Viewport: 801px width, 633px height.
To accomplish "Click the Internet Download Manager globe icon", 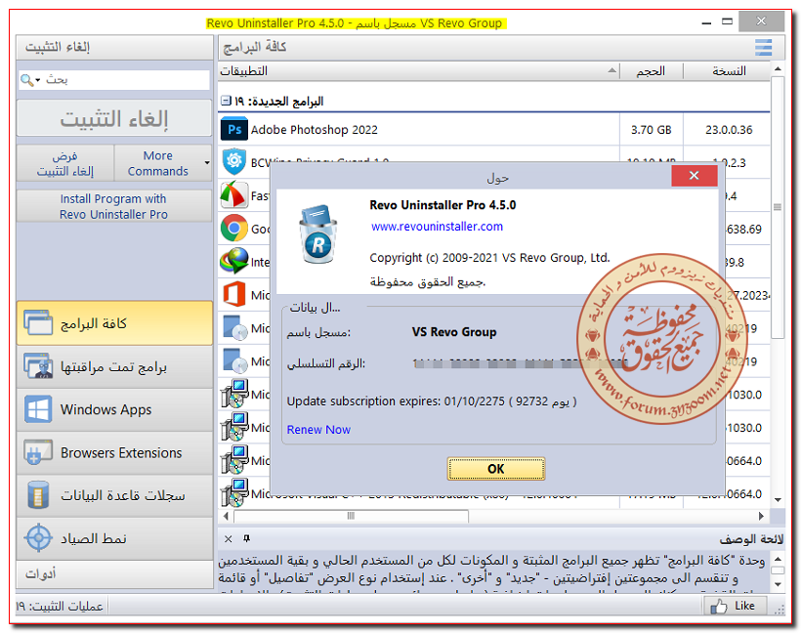I will pos(234,261).
